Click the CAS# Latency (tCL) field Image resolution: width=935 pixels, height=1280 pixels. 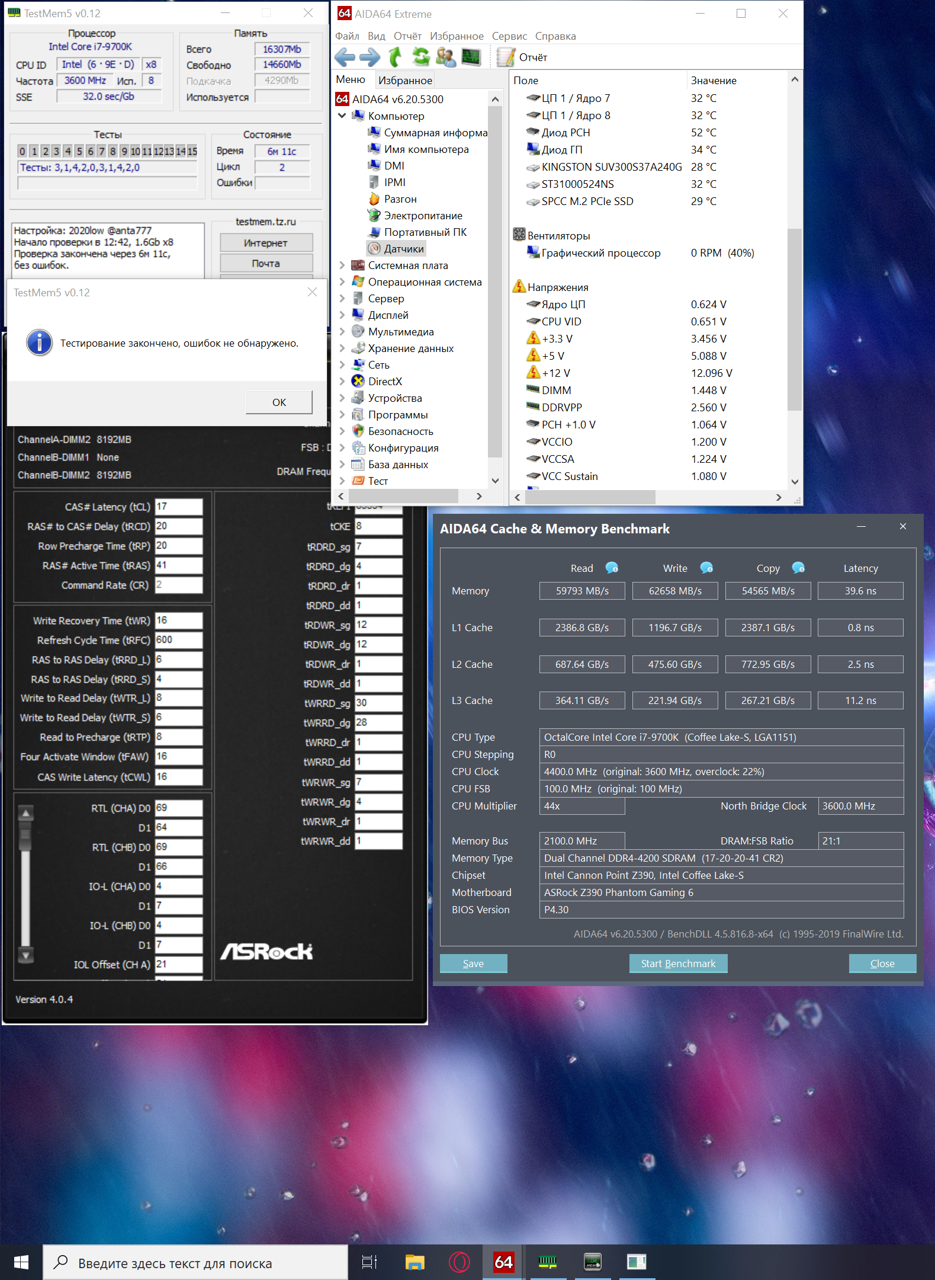[x=179, y=507]
